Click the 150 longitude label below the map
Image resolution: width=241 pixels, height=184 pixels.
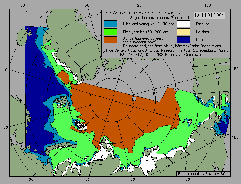(x=186, y=179)
